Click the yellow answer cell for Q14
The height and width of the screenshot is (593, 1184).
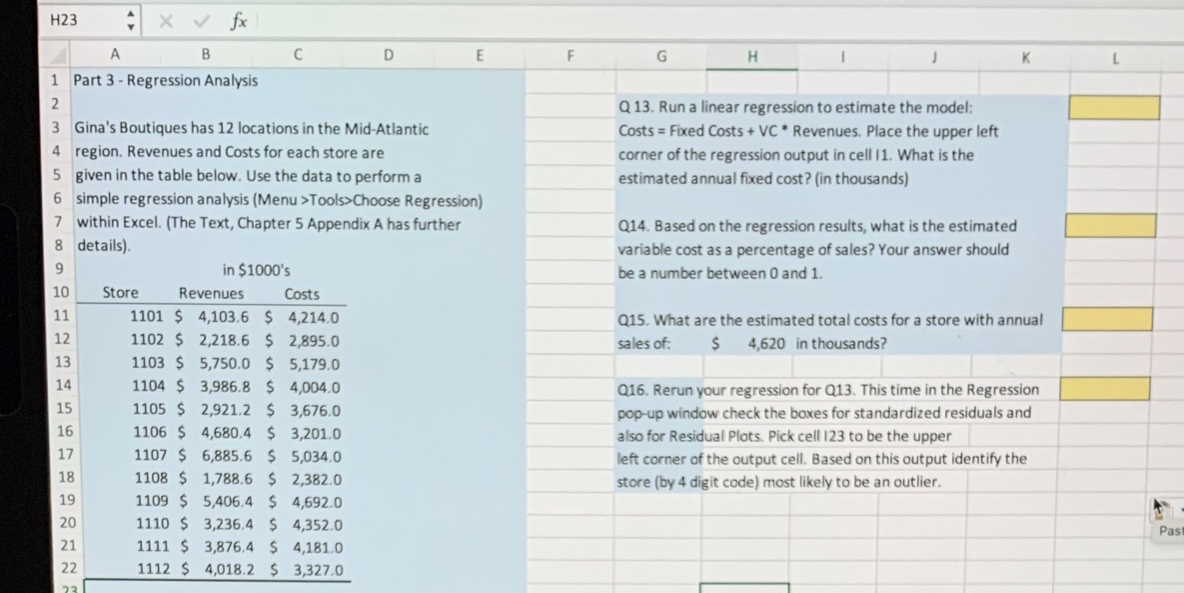point(1111,226)
